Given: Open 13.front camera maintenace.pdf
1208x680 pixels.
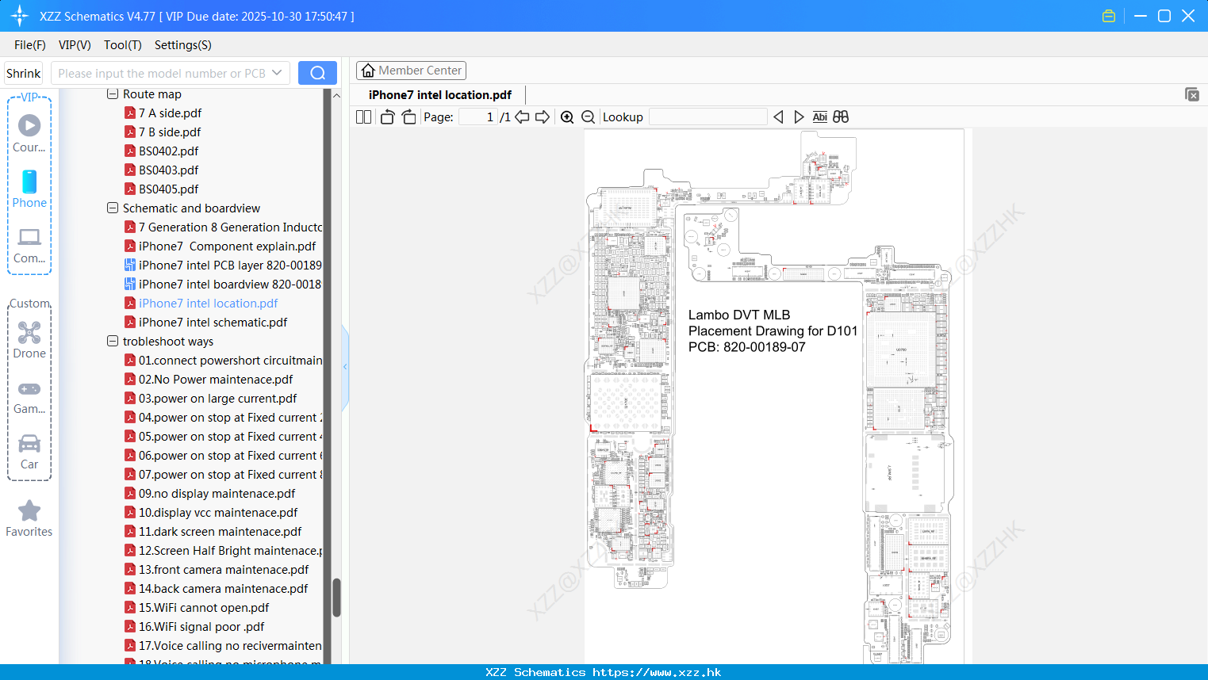Looking at the screenshot, I should [217, 570].
